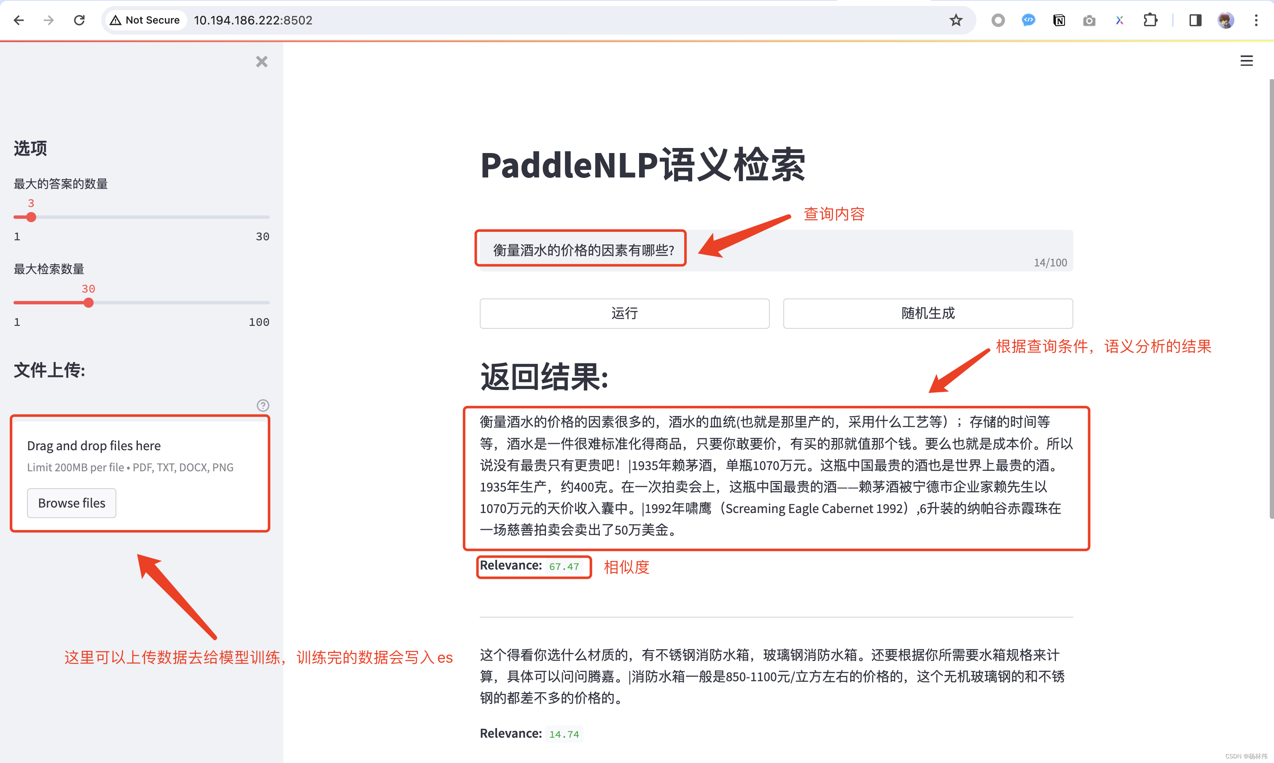Image resolution: width=1274 pixels, height=763 pixels.
Task: Bookmark the page using the star icon
Action: tap(955, 20)
